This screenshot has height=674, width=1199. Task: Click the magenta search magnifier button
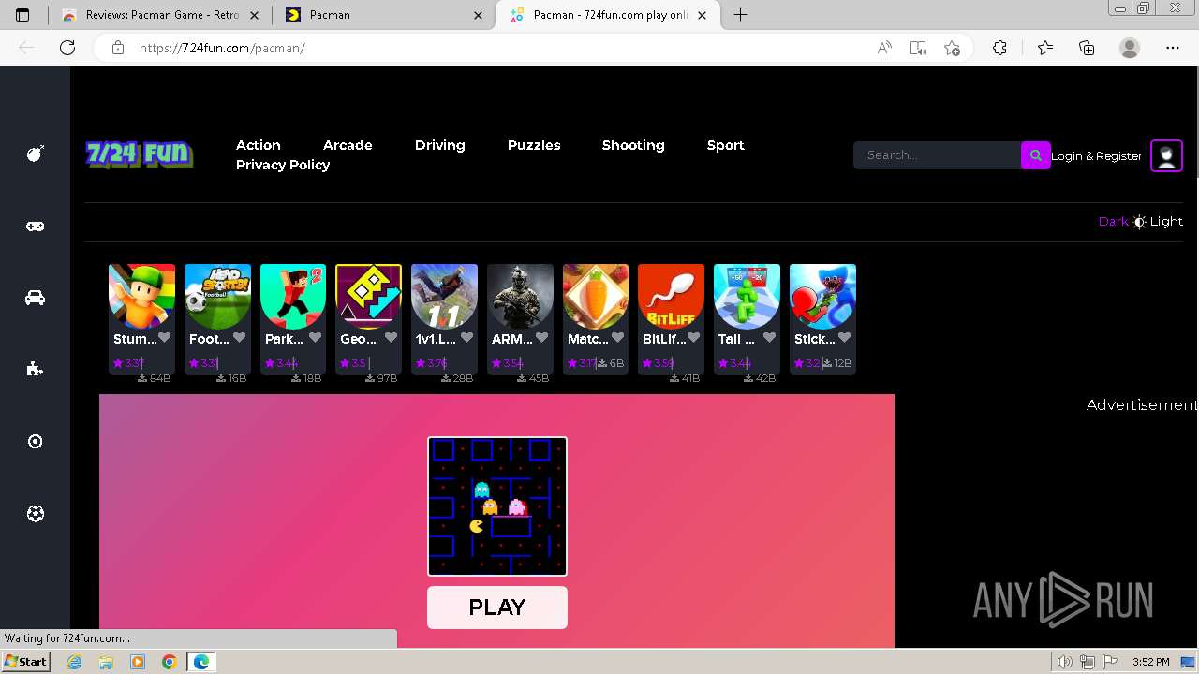[x=1035, y=155]
